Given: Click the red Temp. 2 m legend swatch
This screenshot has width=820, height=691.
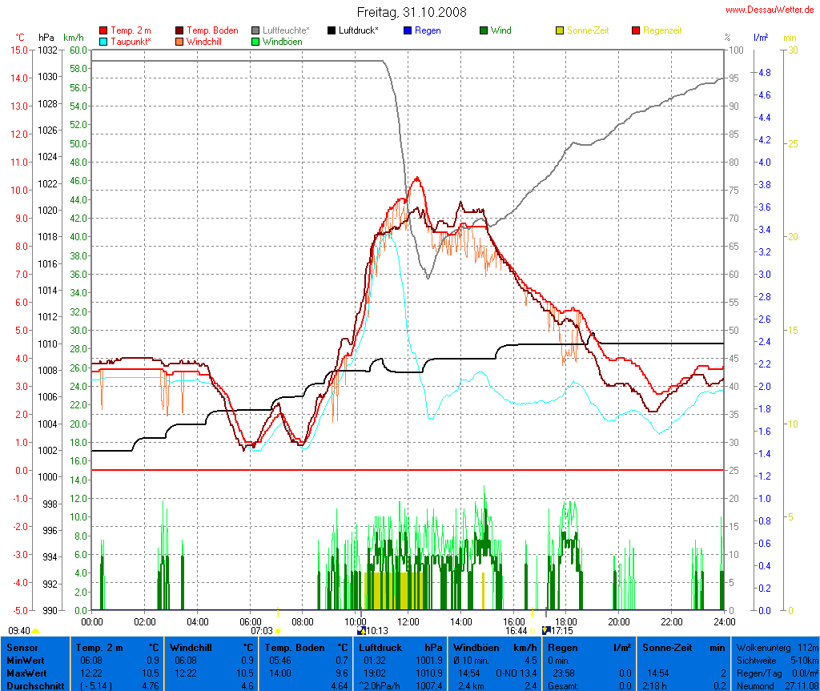Looking at the screenshot, I should [x=103, y=30].
